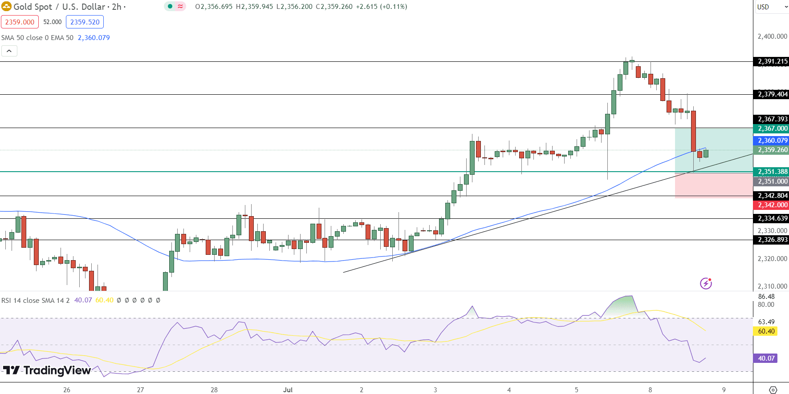
Task: Click the red sell price 2359.000 button
Action: pyautogui.click(x=20, y=22)
